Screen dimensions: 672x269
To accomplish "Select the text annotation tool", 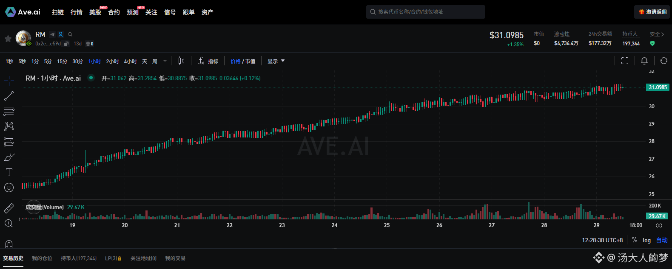I will pyautogui.click(x=9, y=172).
